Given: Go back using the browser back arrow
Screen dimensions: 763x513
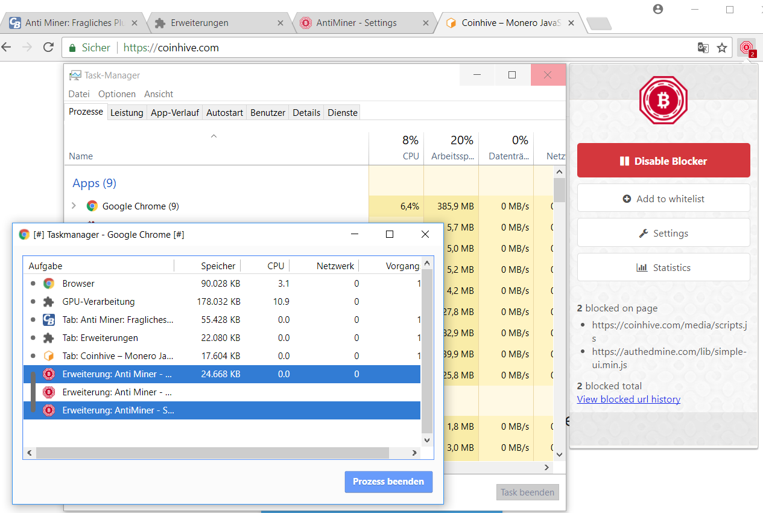Looking at the screenshot, I should [x=7, y=47].
